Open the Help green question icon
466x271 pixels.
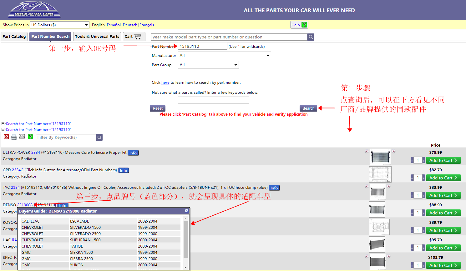[x=304, y=25]
